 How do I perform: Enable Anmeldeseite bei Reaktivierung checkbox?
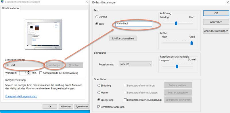click(41, 73)
